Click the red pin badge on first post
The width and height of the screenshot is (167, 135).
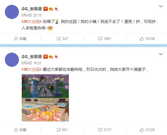tap(56, 9)
